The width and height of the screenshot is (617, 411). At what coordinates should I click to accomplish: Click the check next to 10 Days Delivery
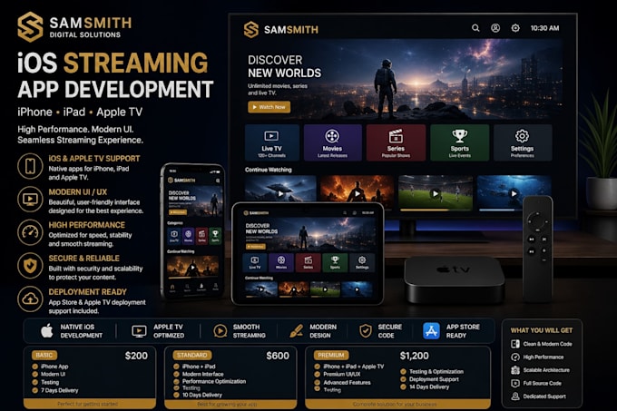click(x=176, y=395)
